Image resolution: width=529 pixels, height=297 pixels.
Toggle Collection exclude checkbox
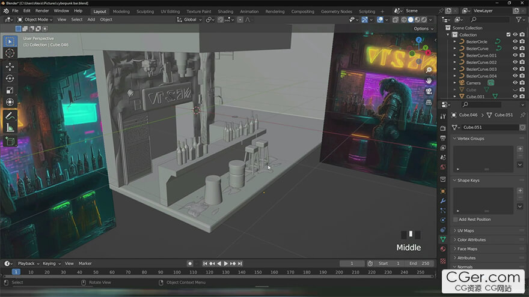(509, 35)
